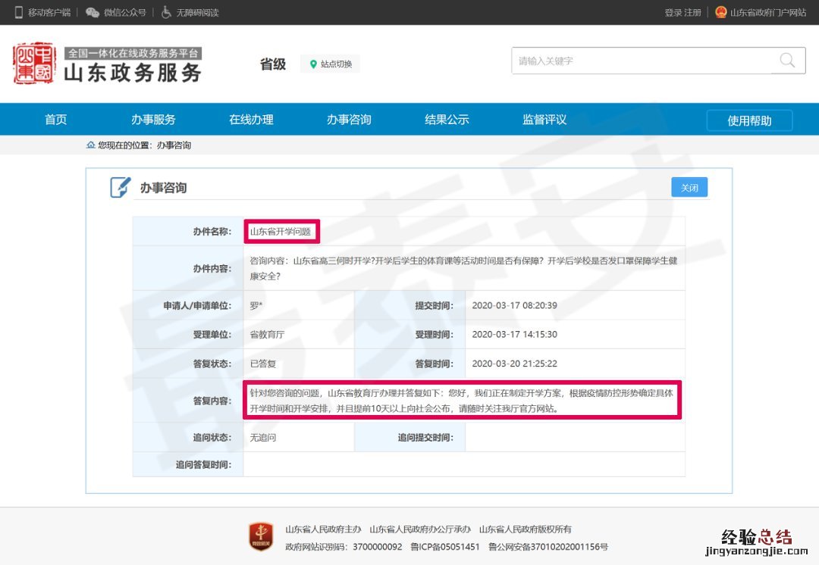The width and height of the screenshot is (819, 565).
Task: Open 监督评议 navigation item
Action: [x=544, y=120]
